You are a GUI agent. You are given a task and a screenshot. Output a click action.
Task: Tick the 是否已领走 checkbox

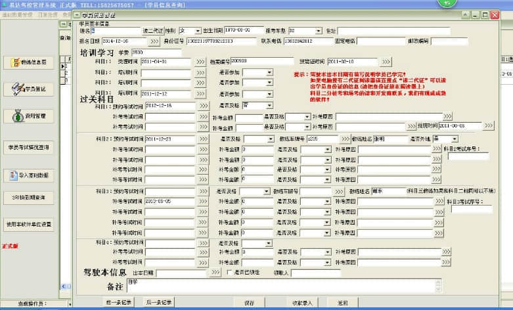click(x=228, y=273)
